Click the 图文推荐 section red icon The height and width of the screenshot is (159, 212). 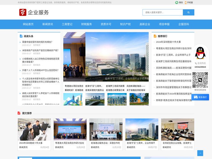(x=19, y=113)
